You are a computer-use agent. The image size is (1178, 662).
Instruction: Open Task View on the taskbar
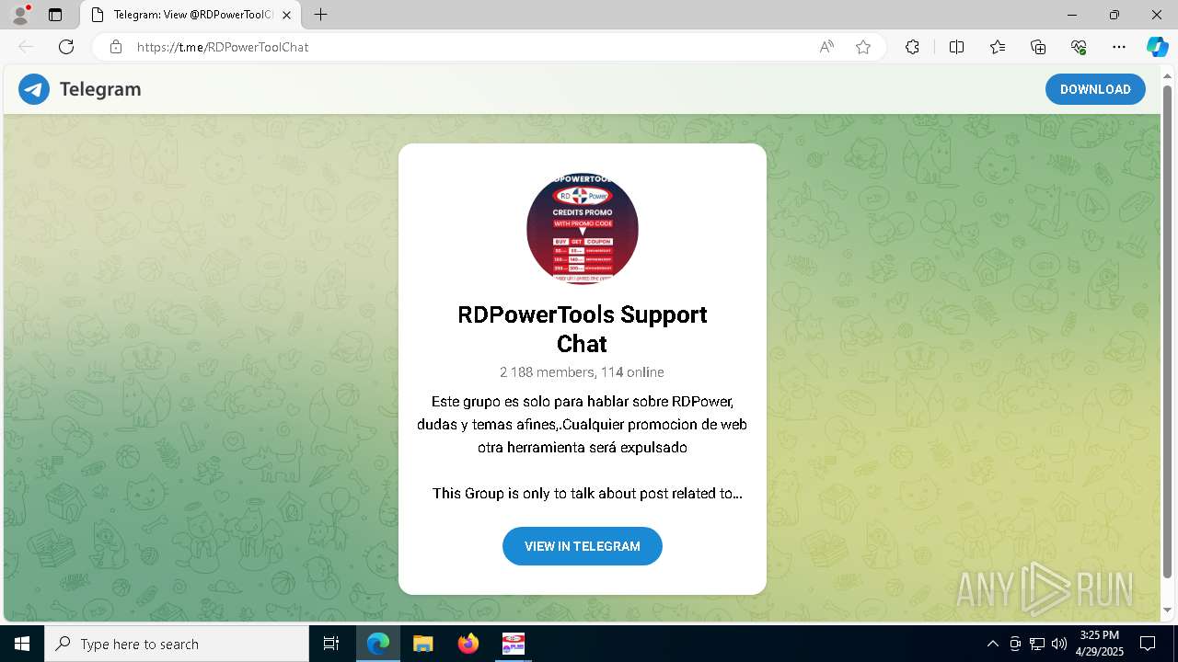coord(331,644)
